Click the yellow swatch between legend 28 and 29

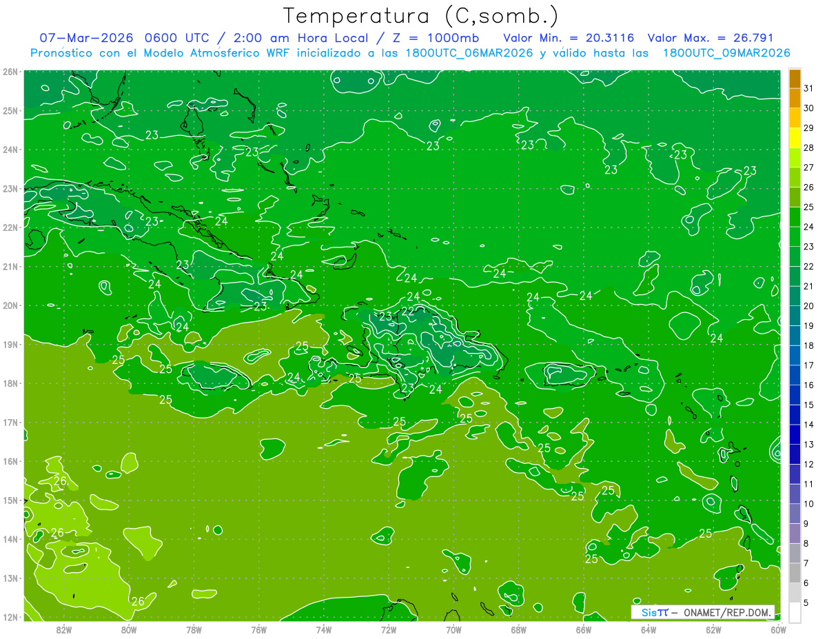coord(795,137)
